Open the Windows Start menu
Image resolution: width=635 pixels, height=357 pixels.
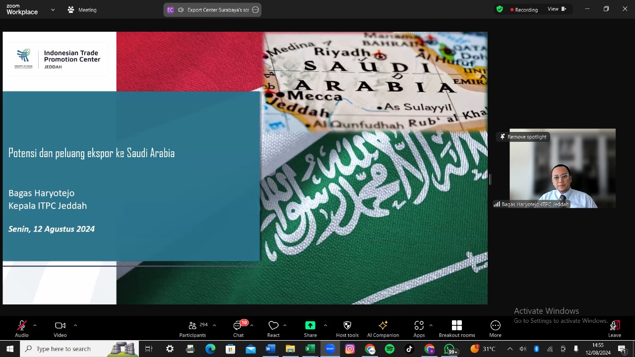[10, 349]
